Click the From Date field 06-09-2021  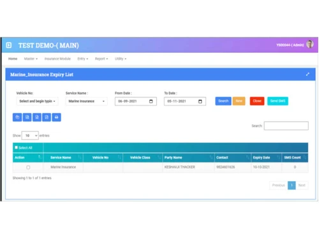pyautogui.click(x=136, y=101)
